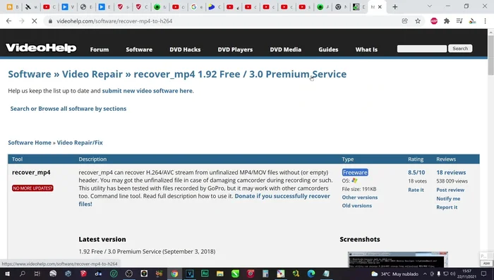Open Task View from the taskbar
This screenshot has height=280, width=494.
37,274
